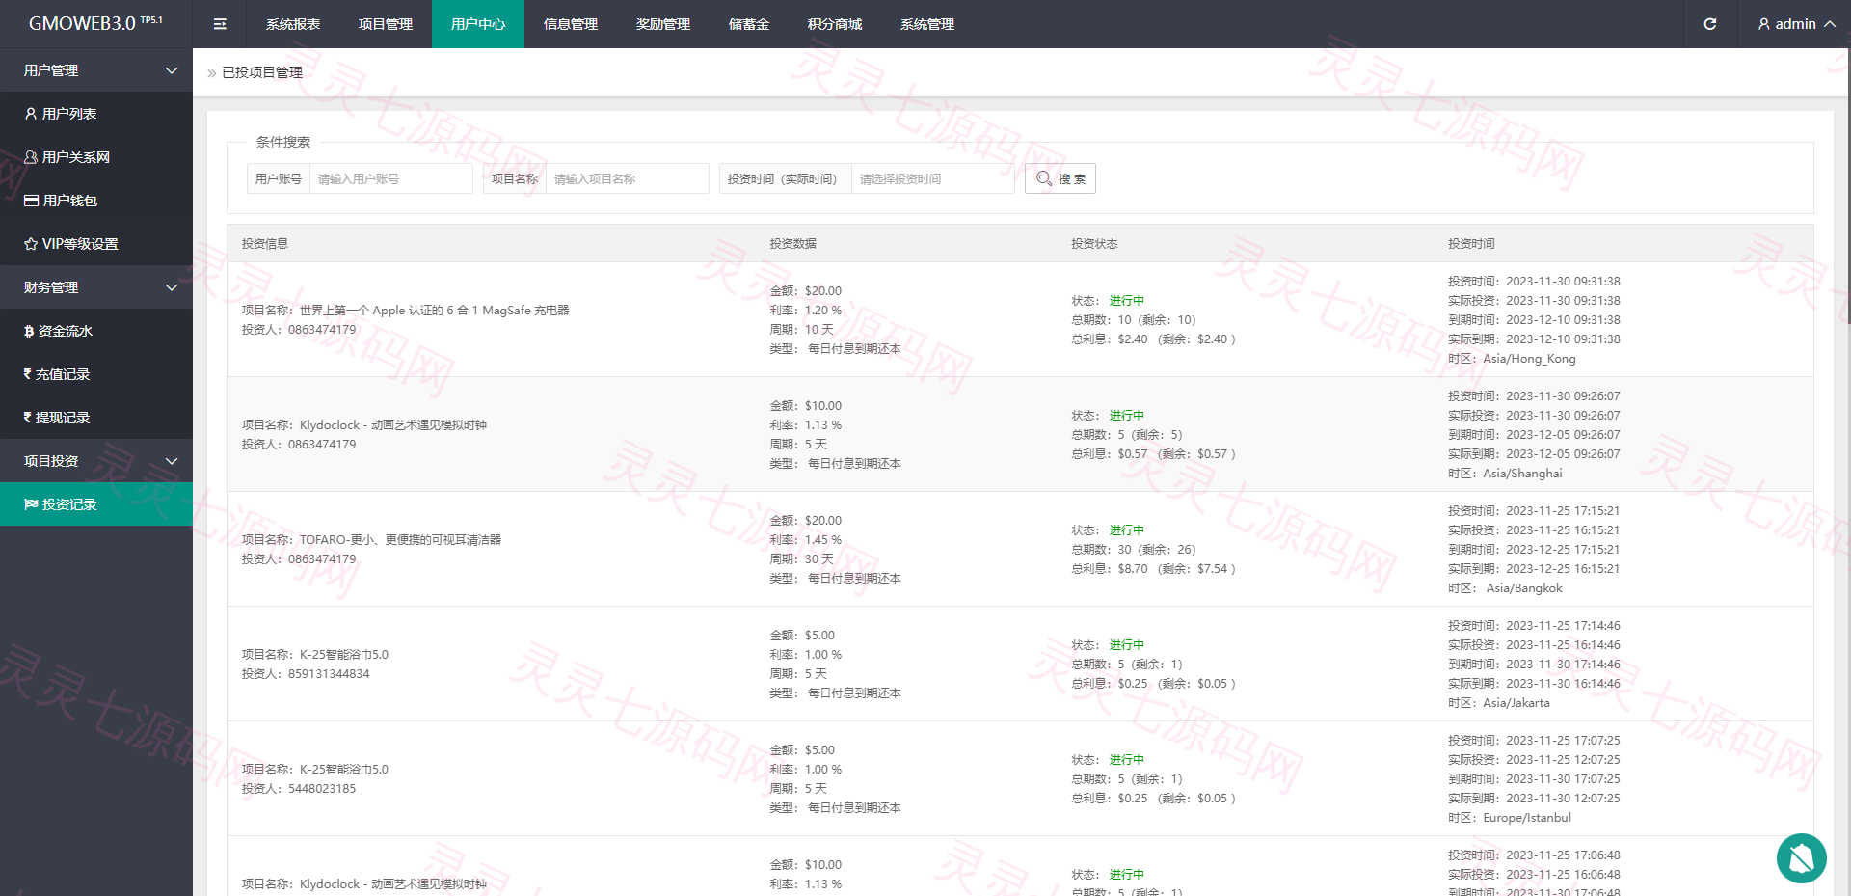Image resolution: width=1851 pixels, height=896 pixels.
Task: Open 项目管理 in the top menu
Action: (x=386, y=24)
